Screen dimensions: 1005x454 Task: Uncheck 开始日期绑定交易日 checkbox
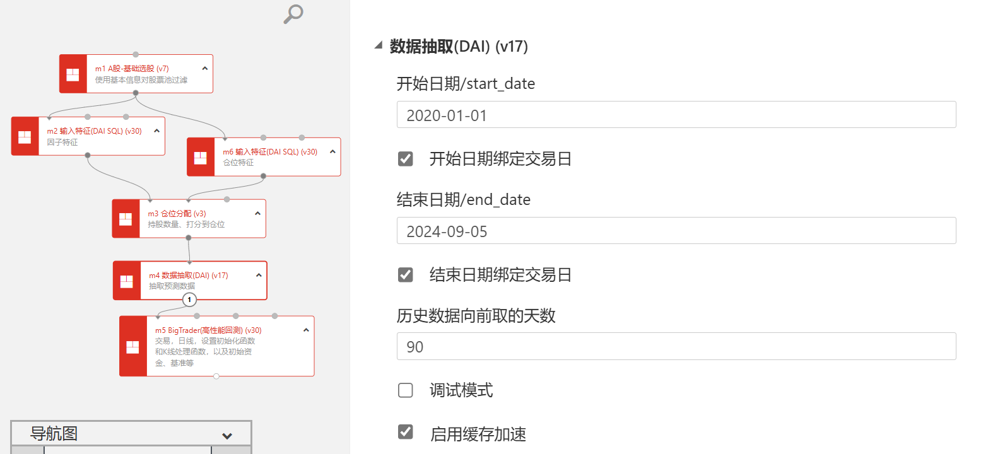406,159
